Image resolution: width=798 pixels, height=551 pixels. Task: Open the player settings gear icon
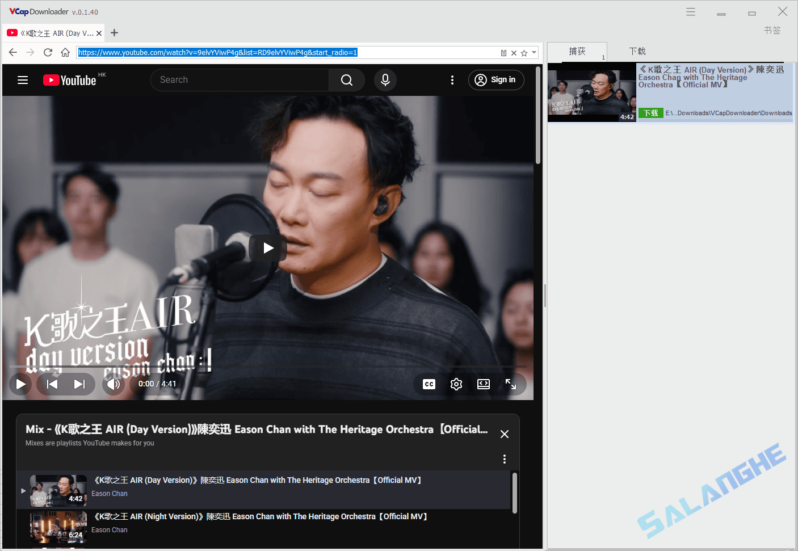456,384
